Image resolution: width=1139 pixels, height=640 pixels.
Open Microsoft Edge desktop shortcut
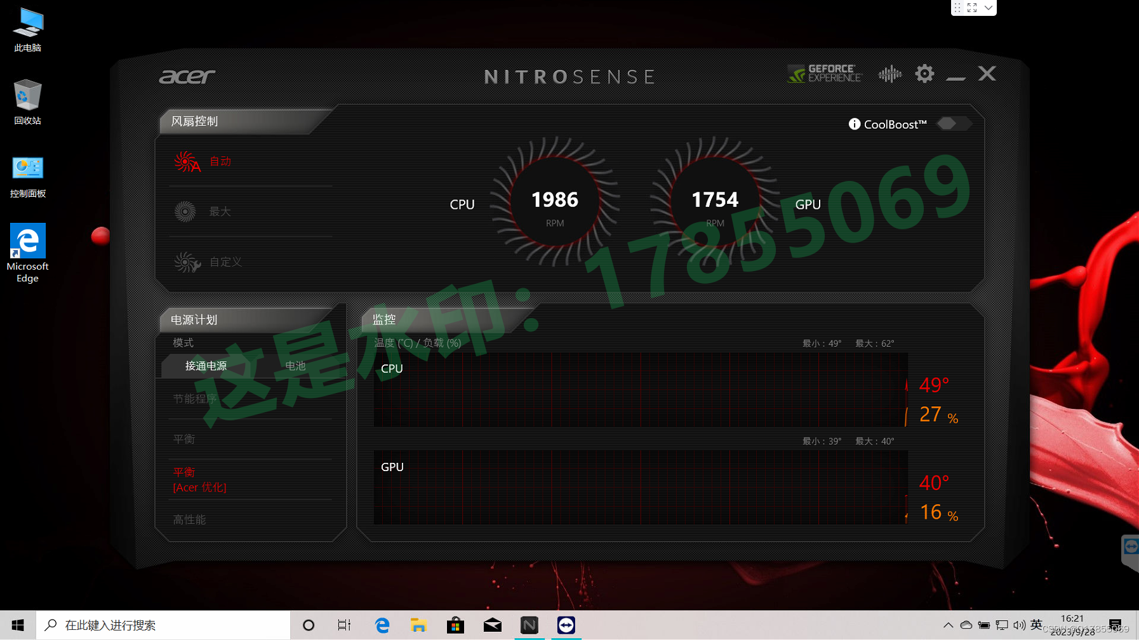[27, 253]
